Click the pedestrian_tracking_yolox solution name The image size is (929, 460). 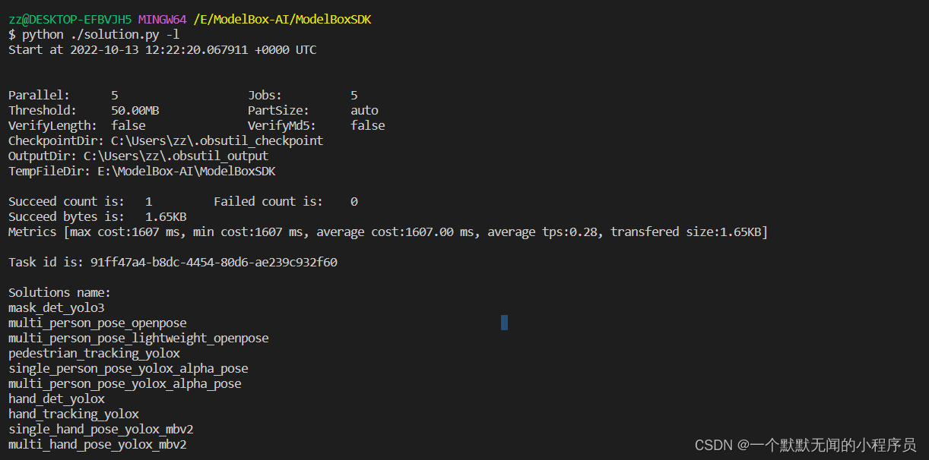click(x=94, y=353)
